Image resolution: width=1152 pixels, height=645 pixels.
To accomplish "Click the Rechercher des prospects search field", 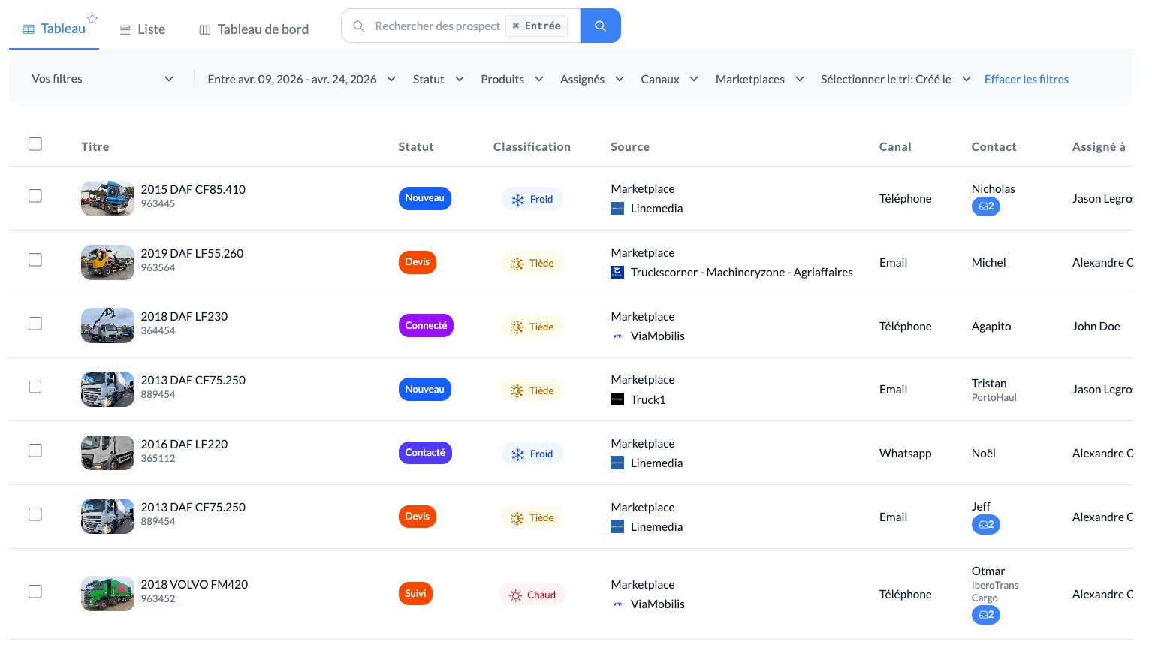I will click(437, 26).
